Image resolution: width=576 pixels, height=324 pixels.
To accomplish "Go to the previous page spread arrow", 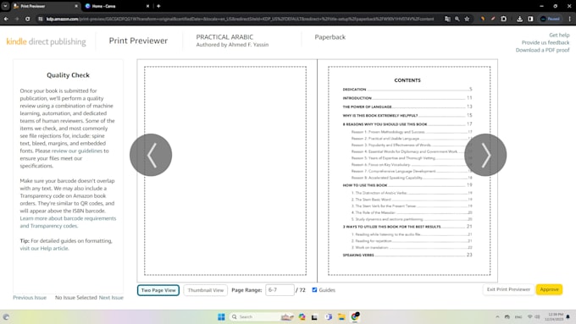I will (151, 155).
